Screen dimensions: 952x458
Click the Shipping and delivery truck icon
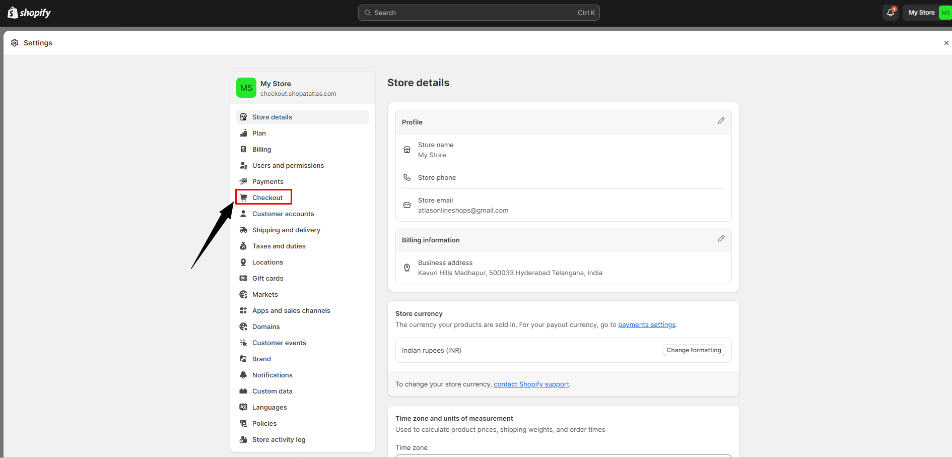click(x=243, y=230)
